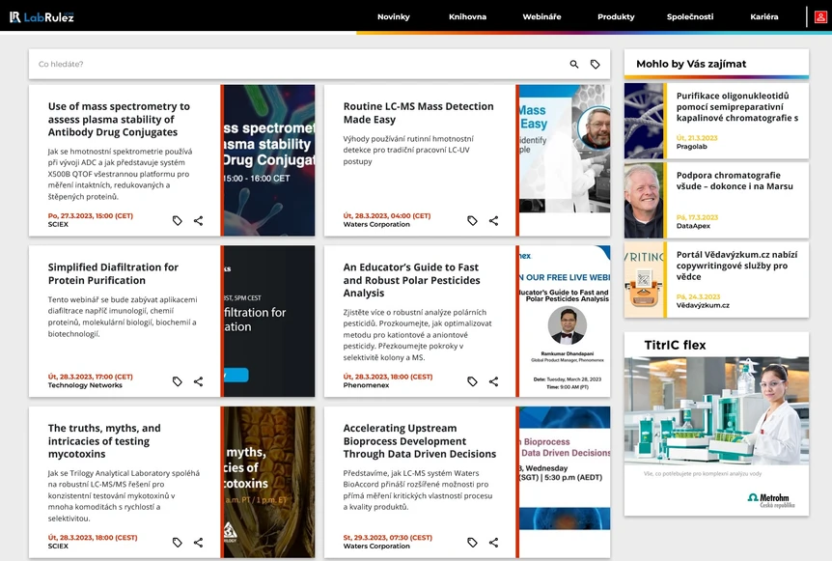Click tag icon on the mycotoxins card

(178, 543)
